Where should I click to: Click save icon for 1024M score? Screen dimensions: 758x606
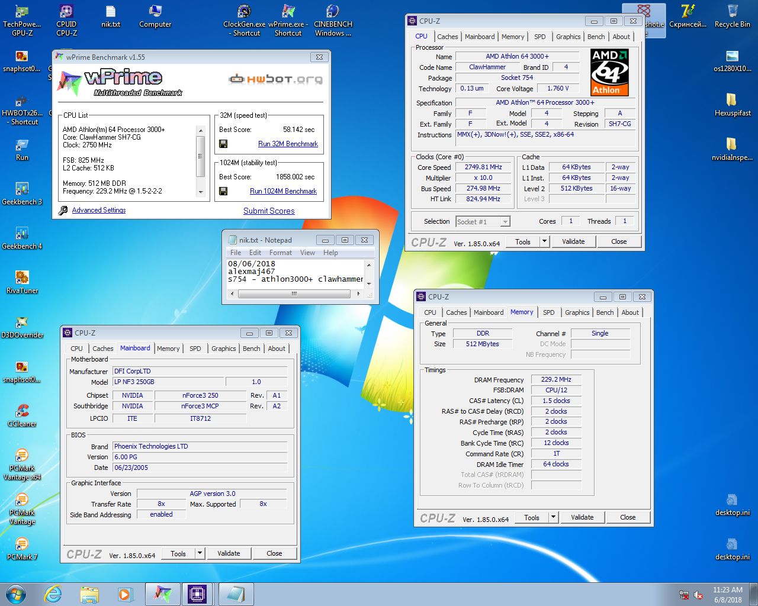tap(223, 191)
